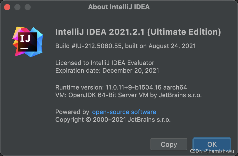Click the IntelliJ IDEA logo icon

pos(28,42)
